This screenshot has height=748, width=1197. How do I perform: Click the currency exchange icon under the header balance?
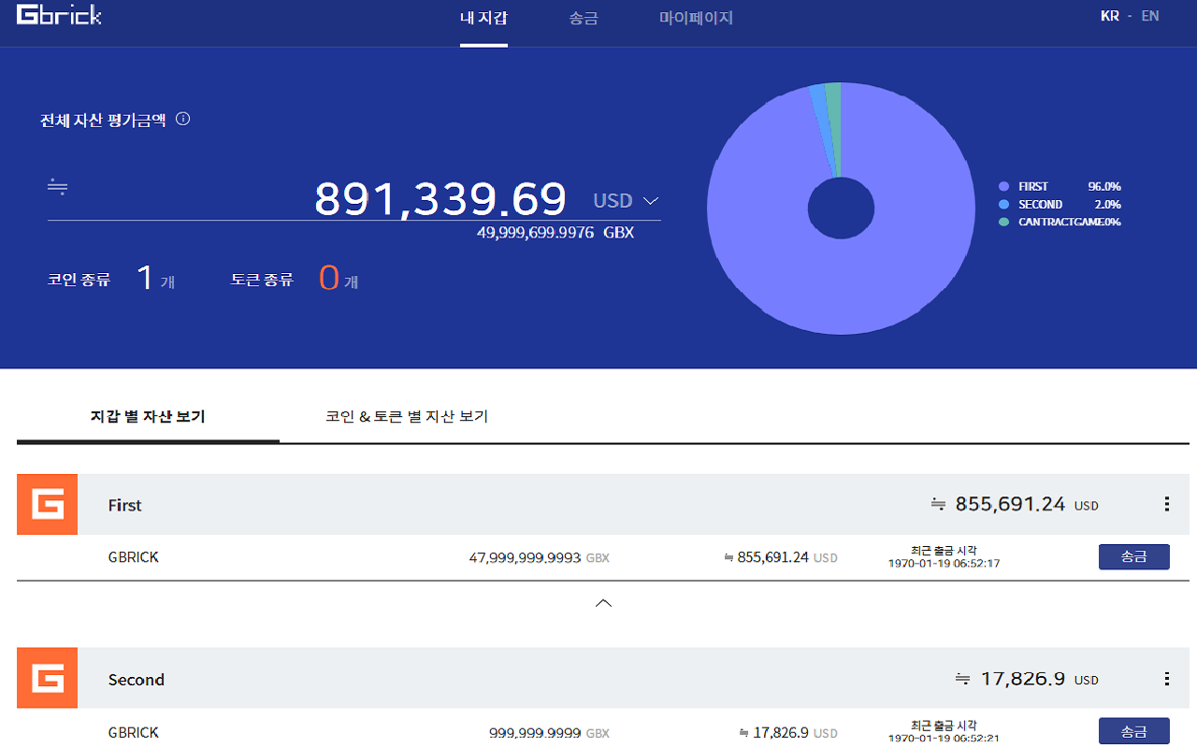point(57,187)
